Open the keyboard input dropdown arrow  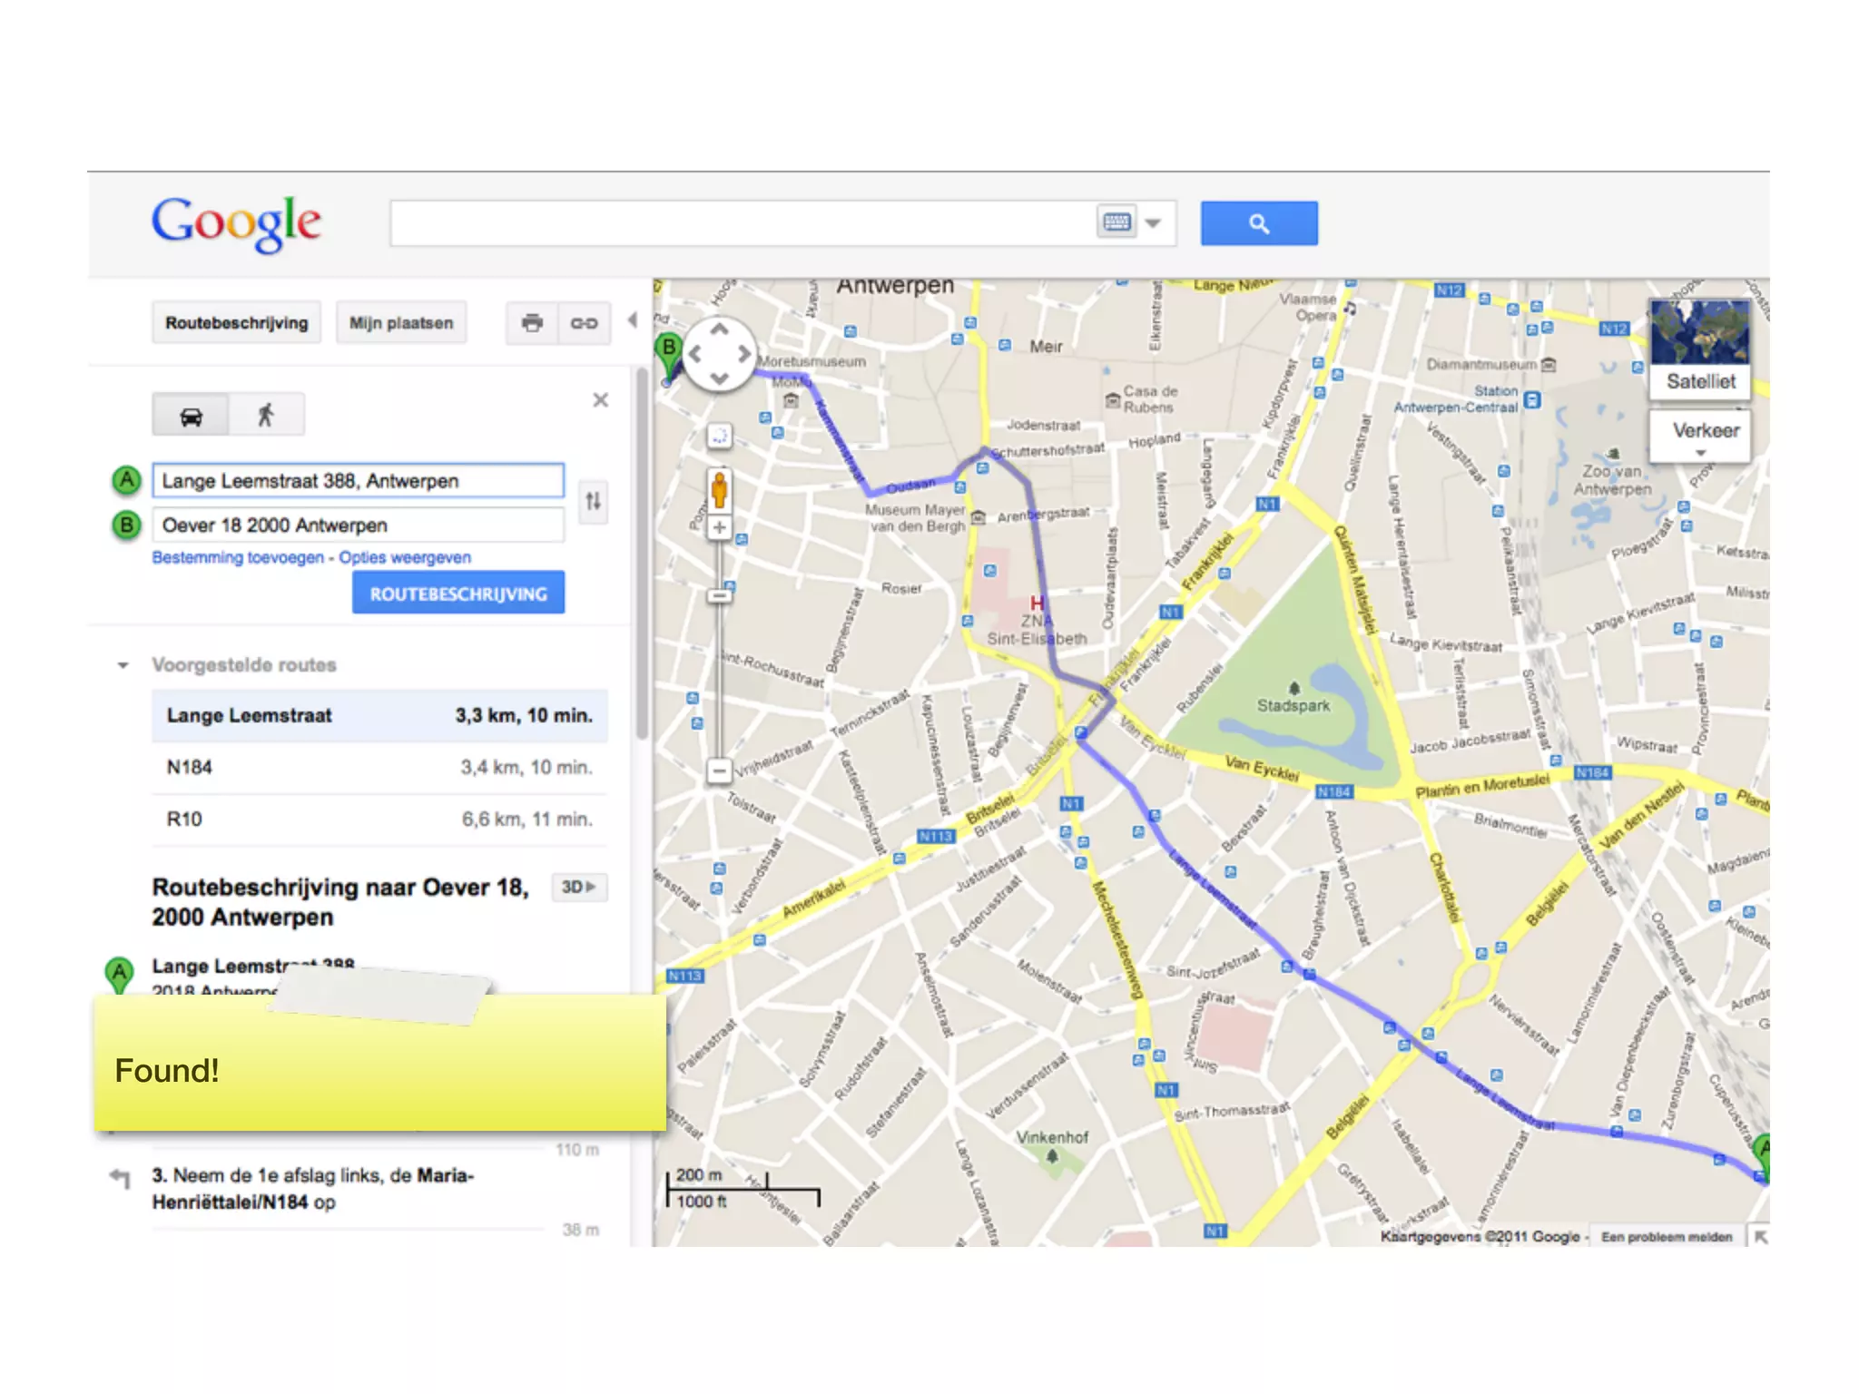tap(1154, 223)
